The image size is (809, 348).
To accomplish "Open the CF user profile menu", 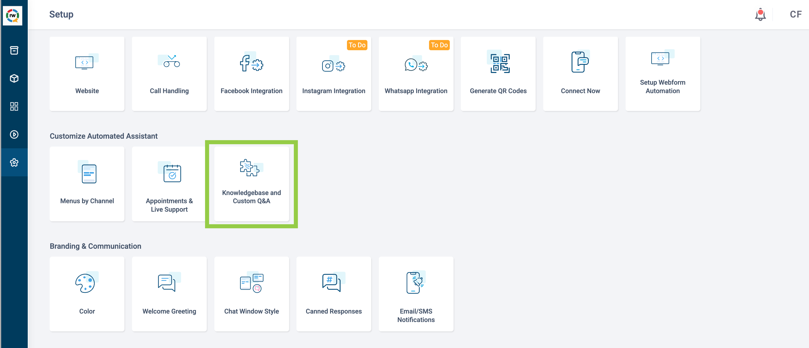I will click(x=796, y=14).
